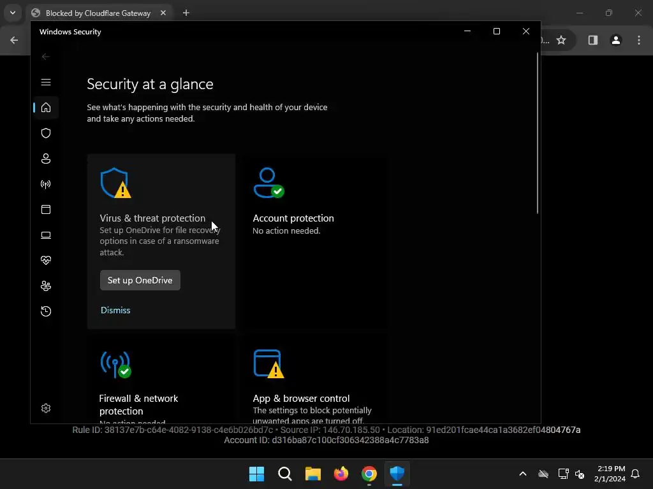Viewport: 653px width, 489px height.
Task: Open File Explorer from taskbar
Action: pyautogui.click(x=312, y=474)
